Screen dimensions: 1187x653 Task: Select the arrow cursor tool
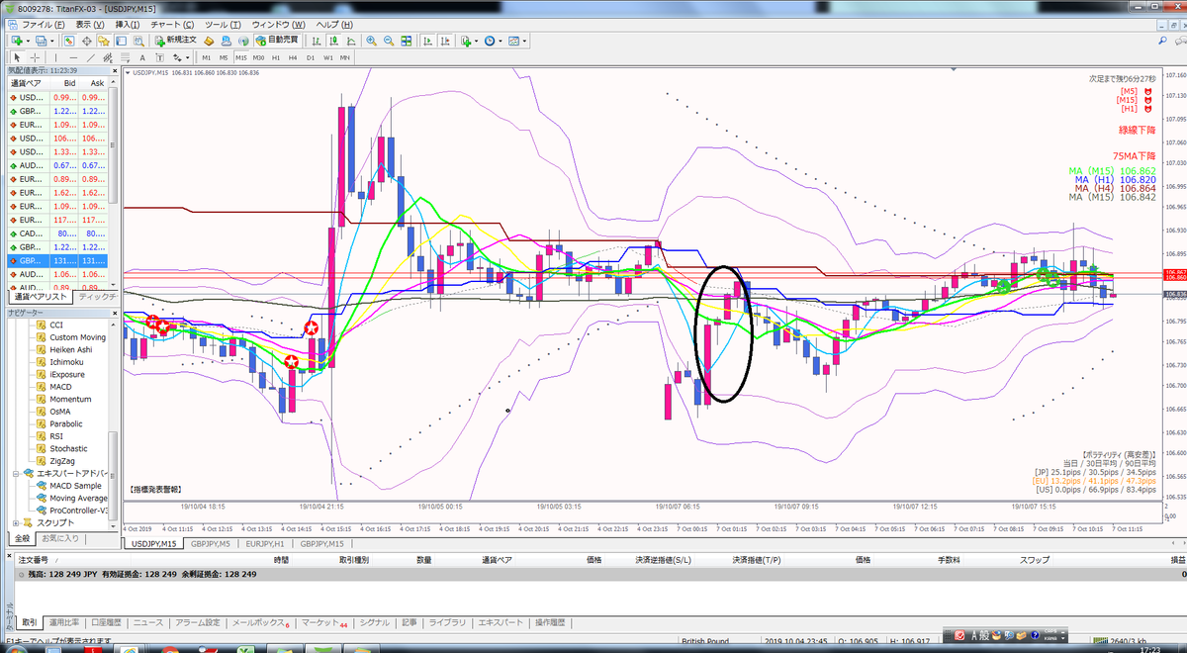(17, 57)
